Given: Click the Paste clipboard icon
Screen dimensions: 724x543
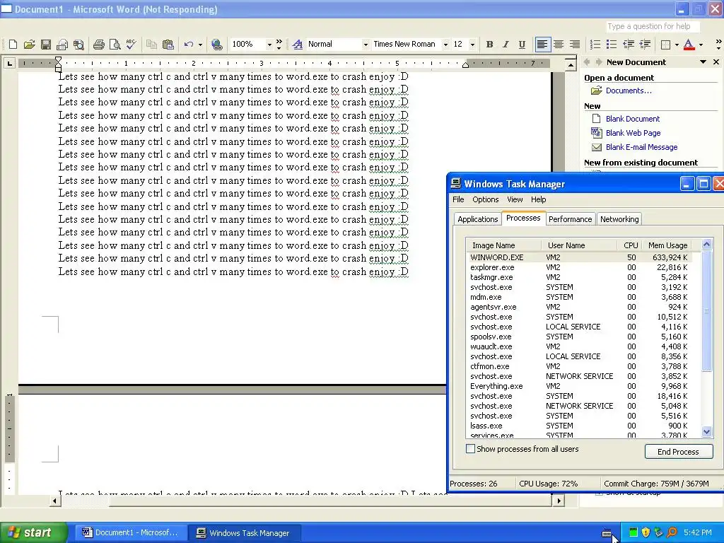Looking at the screenshot, I should pyautogui.click(x=168, y=45).
